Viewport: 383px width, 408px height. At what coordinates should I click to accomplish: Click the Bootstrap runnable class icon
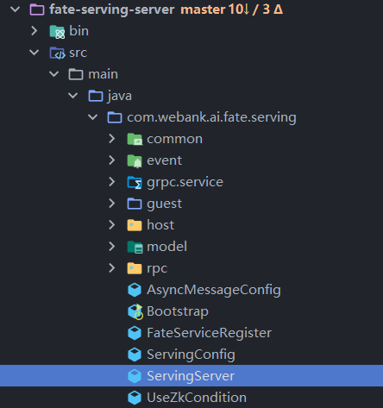point(135,311)
